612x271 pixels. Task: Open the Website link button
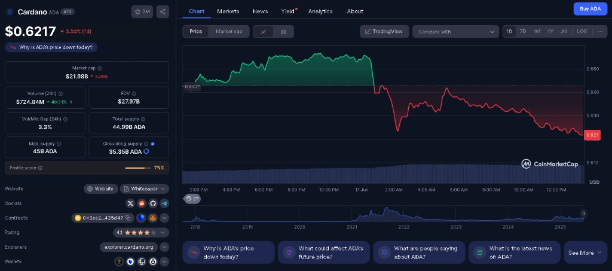(x=100, y=189)
